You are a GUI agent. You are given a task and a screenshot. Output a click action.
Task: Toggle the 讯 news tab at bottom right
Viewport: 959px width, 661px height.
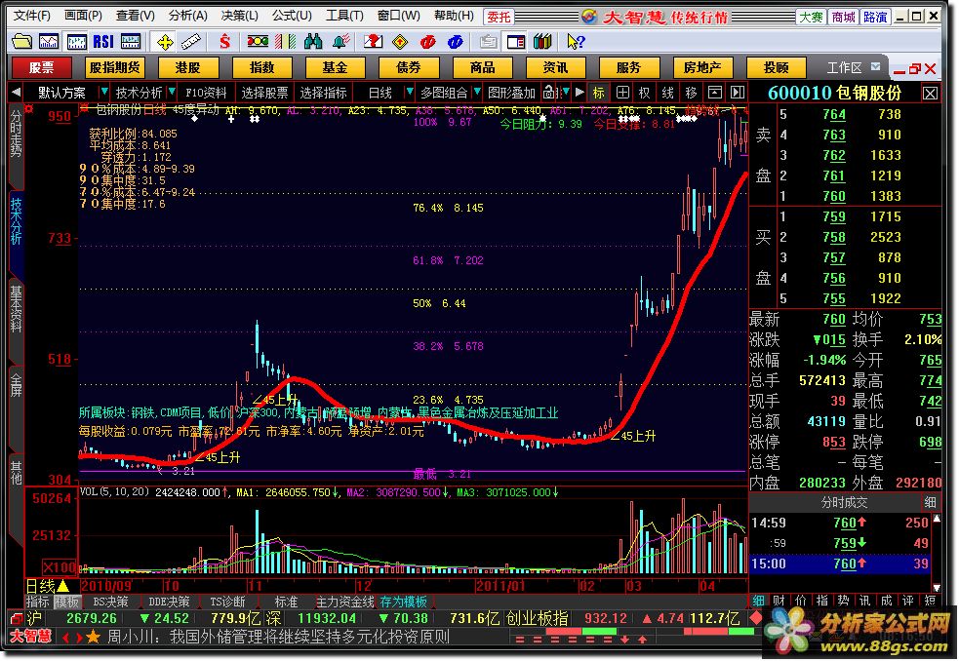864,602
